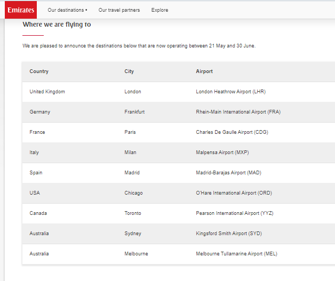Select the United Kingdom cell
The image size is (335, 281).
(x=47, y=92)
